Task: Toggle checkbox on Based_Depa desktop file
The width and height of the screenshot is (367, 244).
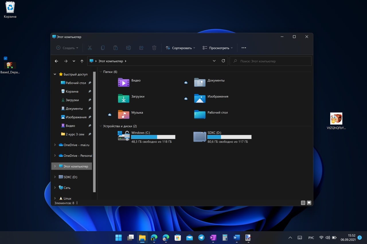Action: coord(5,58)
